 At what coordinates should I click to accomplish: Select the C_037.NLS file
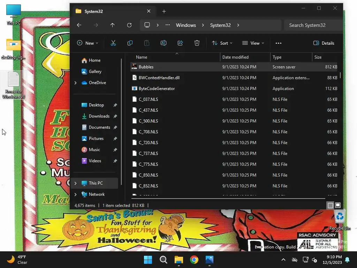(x=234, y=99)
